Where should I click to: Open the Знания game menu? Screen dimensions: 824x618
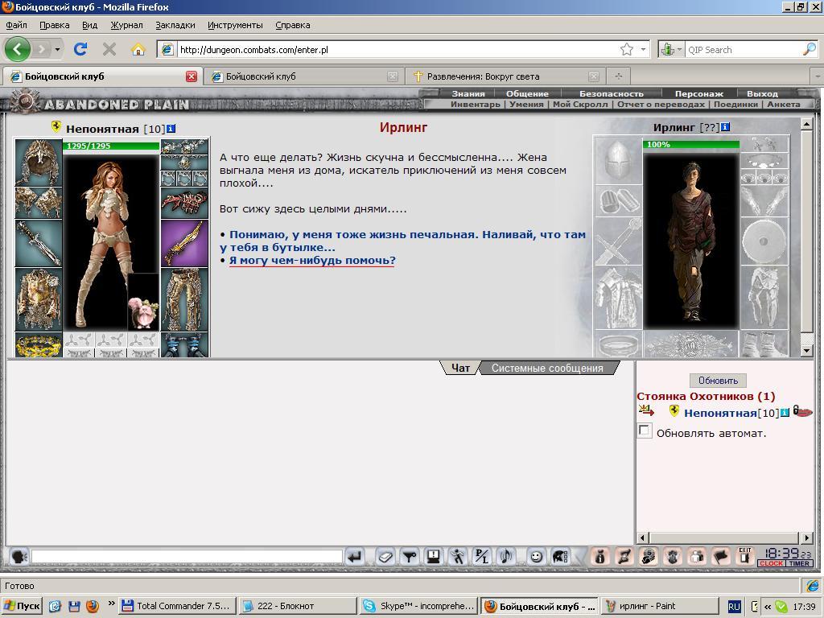pos(468,93)
